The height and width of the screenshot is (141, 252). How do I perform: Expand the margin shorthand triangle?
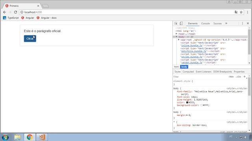pos(187,115)
